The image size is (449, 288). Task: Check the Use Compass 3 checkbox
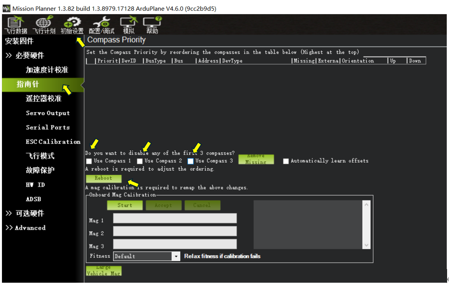(x=191, y=161)
